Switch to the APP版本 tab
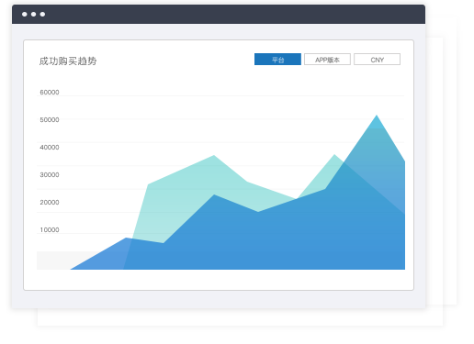This screenshot has height=344, width=474. click(x=327, y=60)
